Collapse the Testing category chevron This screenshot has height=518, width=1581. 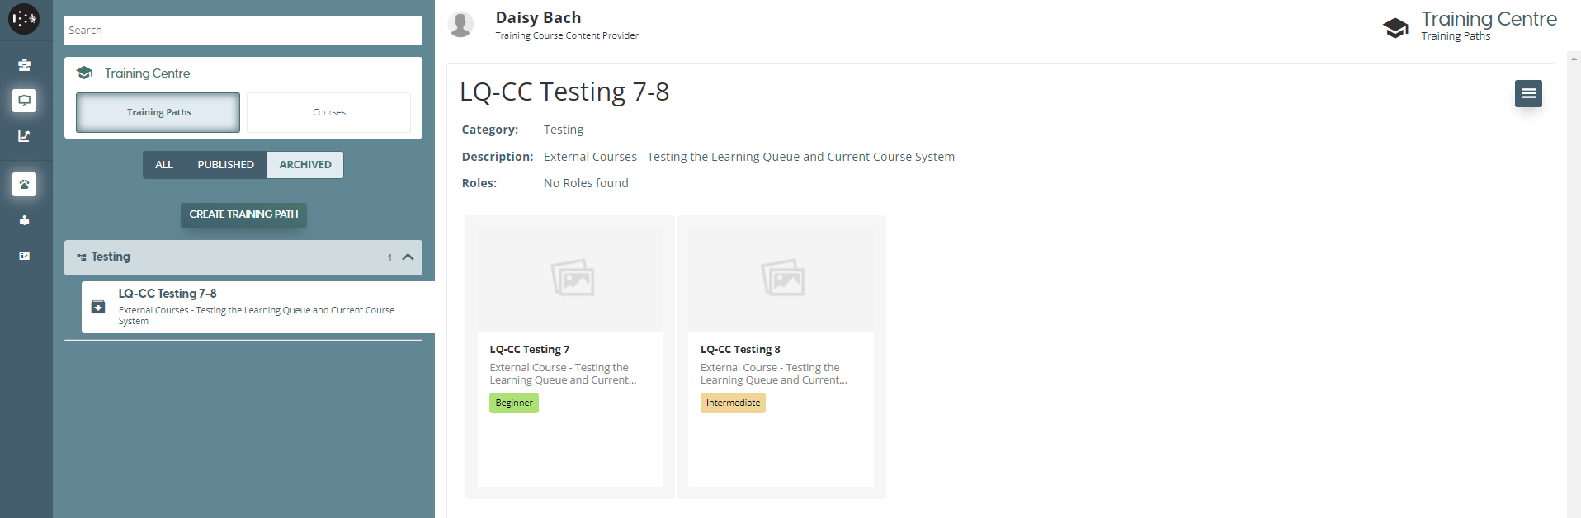(x=408, y=257)
